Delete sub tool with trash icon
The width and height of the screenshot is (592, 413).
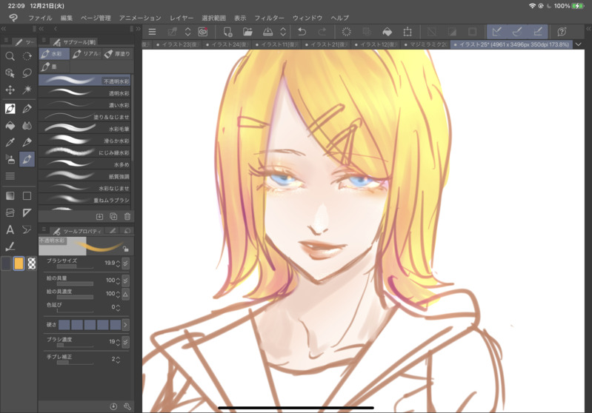click(127, 216)
